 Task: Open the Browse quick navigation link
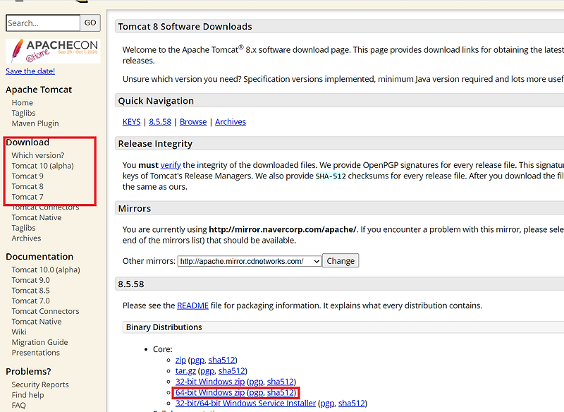[x=193, y=122]
